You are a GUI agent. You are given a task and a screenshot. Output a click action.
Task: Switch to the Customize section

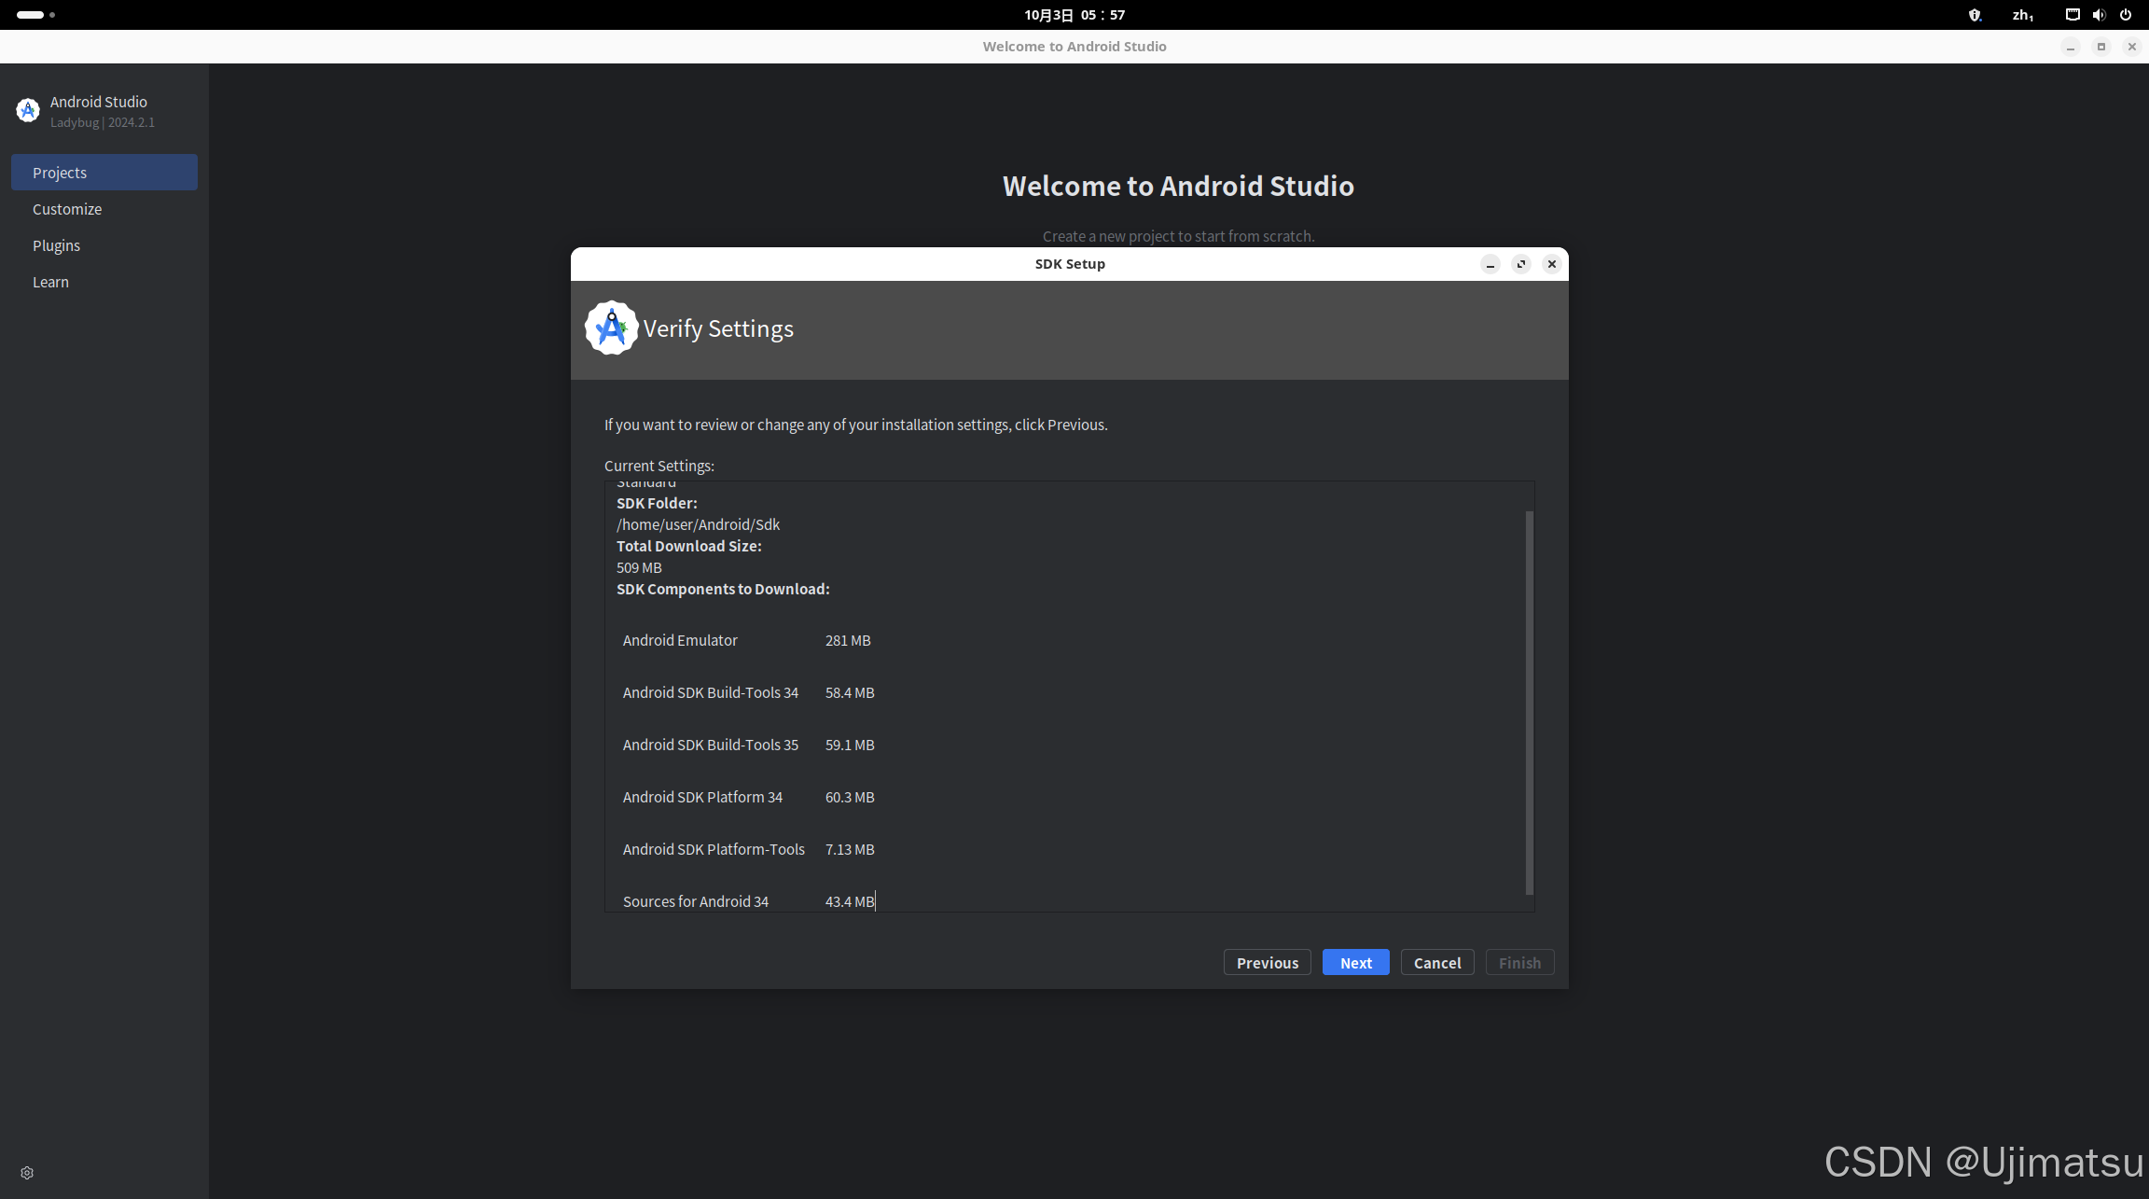[67, 209]
